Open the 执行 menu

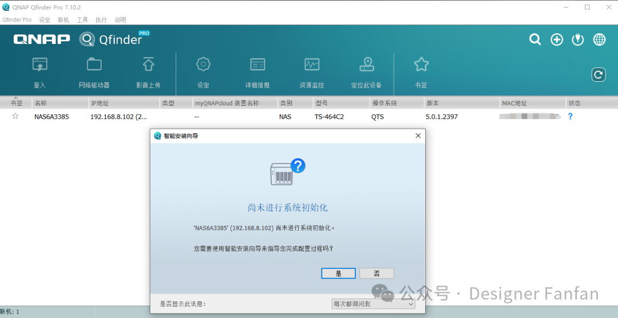(101, 19)
